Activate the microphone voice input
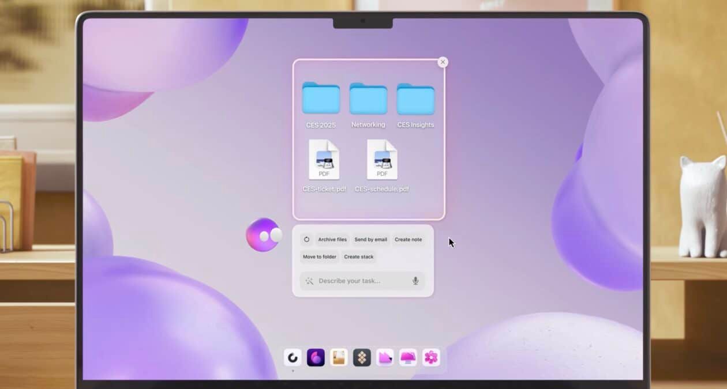The width and height of the screenshot is (727, 389). click(x=415, y=281)
